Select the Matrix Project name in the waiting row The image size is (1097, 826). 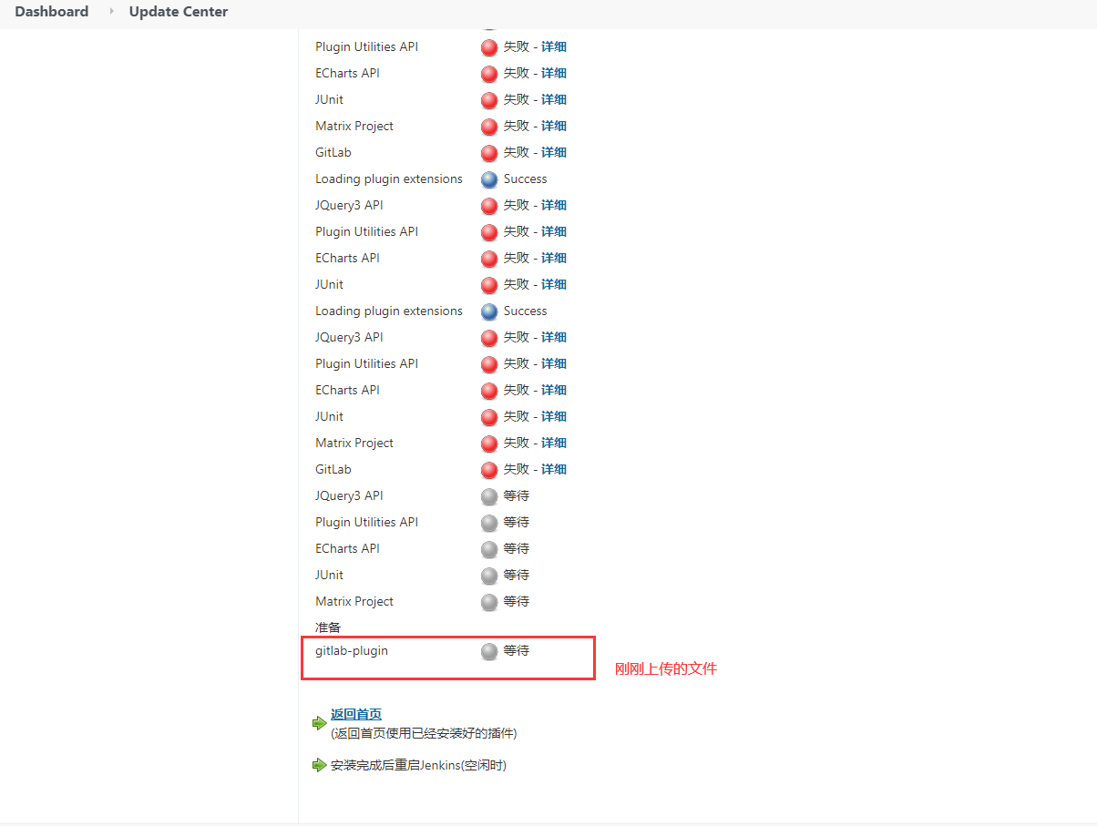[x=354, y=601]
